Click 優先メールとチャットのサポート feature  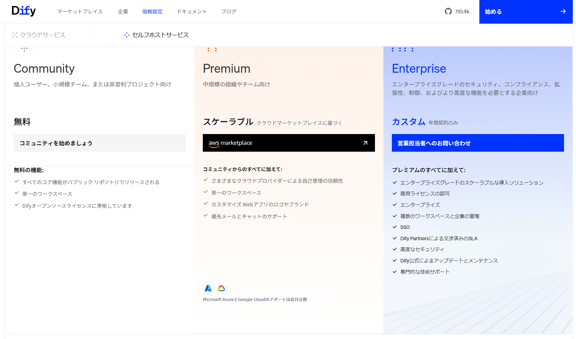pos(249,217)
